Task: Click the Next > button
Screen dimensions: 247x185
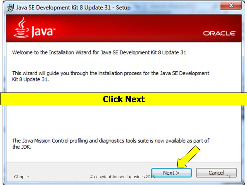Action: coord(172,173)
